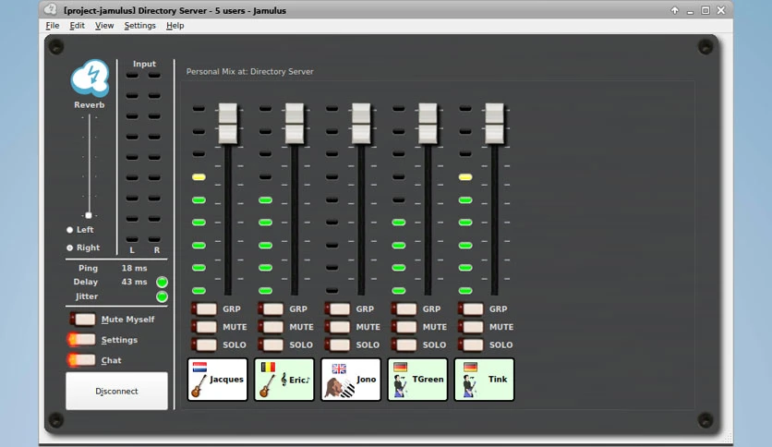
Task: Toggle the Chat switch
Action: tap(83, 360)
